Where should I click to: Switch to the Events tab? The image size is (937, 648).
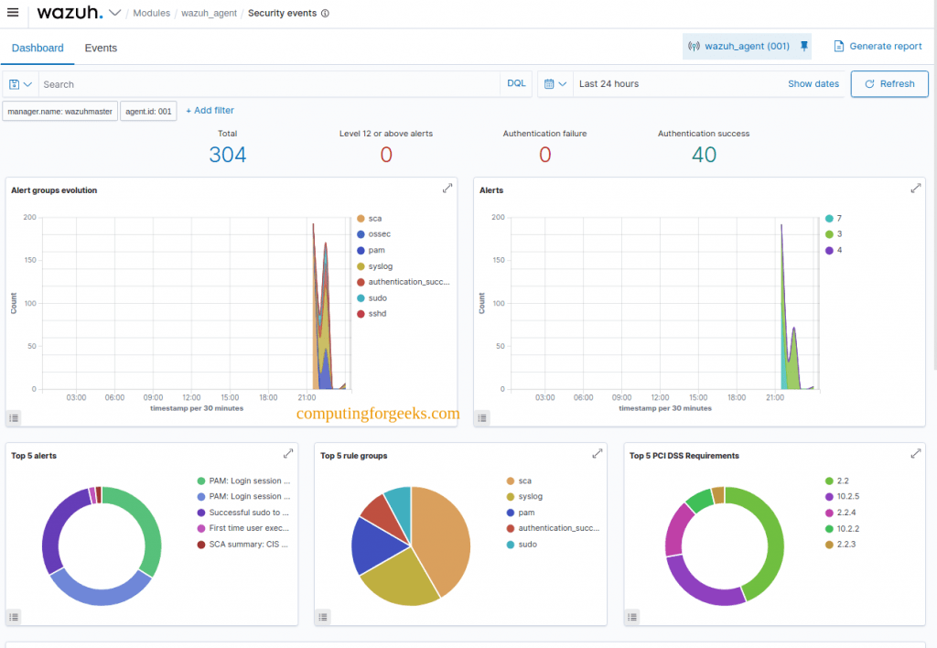101,48
